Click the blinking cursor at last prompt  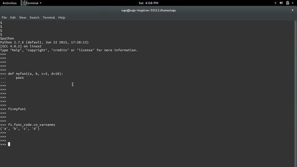pyautogui.click(x=9, y=144)
